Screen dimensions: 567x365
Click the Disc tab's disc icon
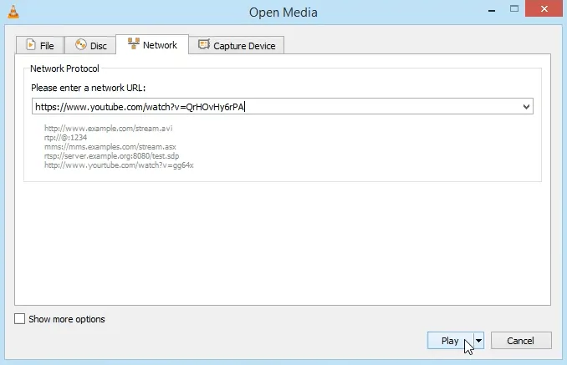81,45
